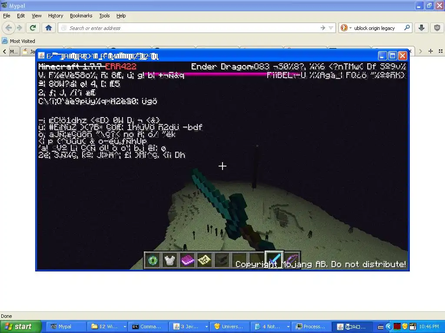
Task: Switch to Command Prompt taskbar button
Action: 147,326
